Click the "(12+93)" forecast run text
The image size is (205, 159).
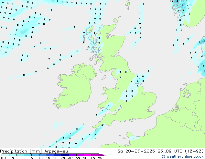click(194, 151)
